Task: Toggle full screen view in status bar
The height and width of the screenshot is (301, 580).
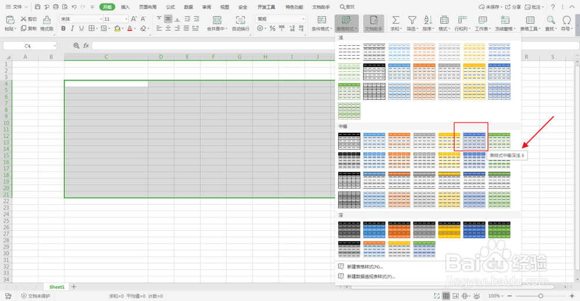Action: tap(437, 296)
